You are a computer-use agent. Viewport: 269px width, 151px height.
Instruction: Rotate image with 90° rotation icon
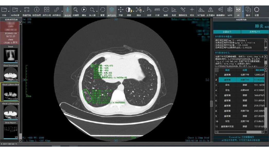tap(201, 10)
